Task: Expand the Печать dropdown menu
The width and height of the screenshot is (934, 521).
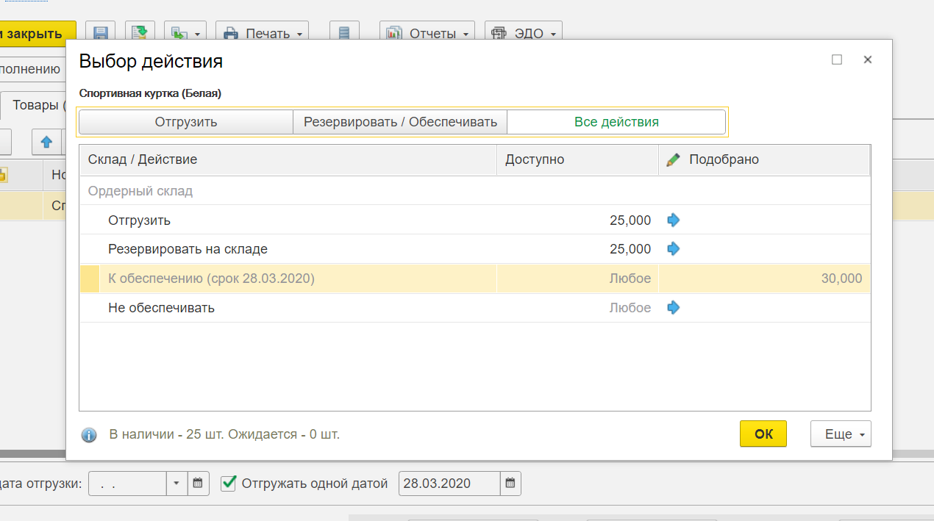Action: 263,33
